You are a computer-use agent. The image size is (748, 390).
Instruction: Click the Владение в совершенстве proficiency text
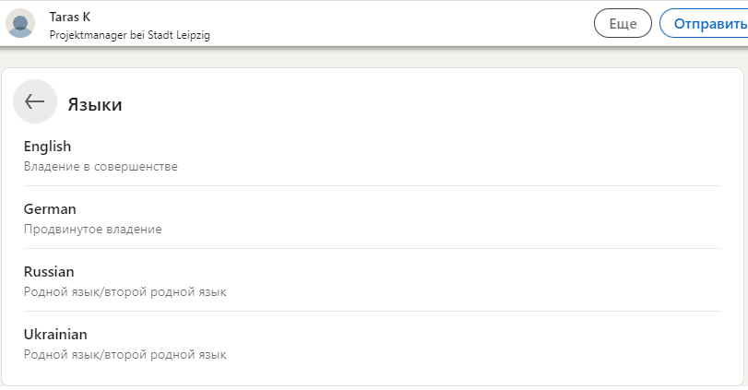click(x=101, y=166)
